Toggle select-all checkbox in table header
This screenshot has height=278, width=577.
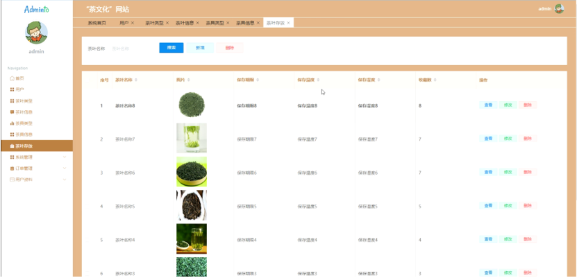pyautogui.click(x=87, y=80)
